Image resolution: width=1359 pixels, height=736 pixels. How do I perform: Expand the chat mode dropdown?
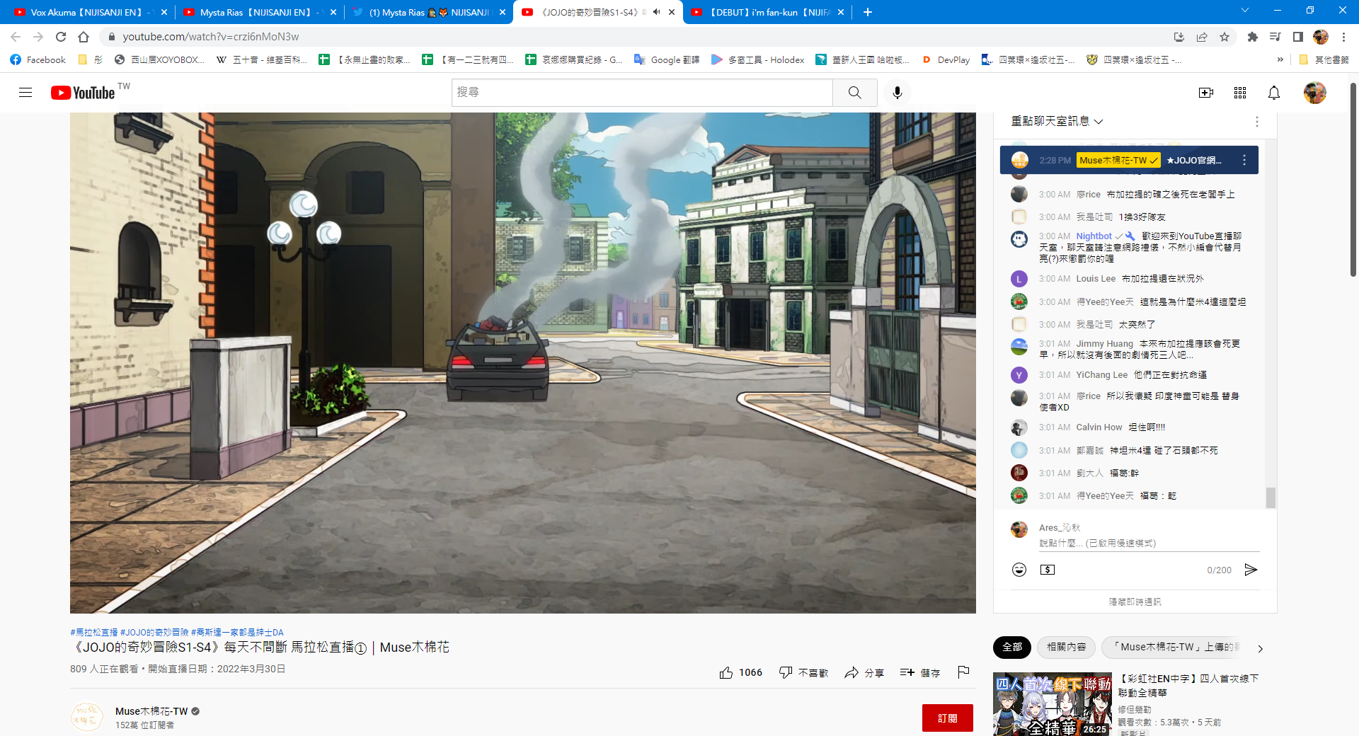1057,122
